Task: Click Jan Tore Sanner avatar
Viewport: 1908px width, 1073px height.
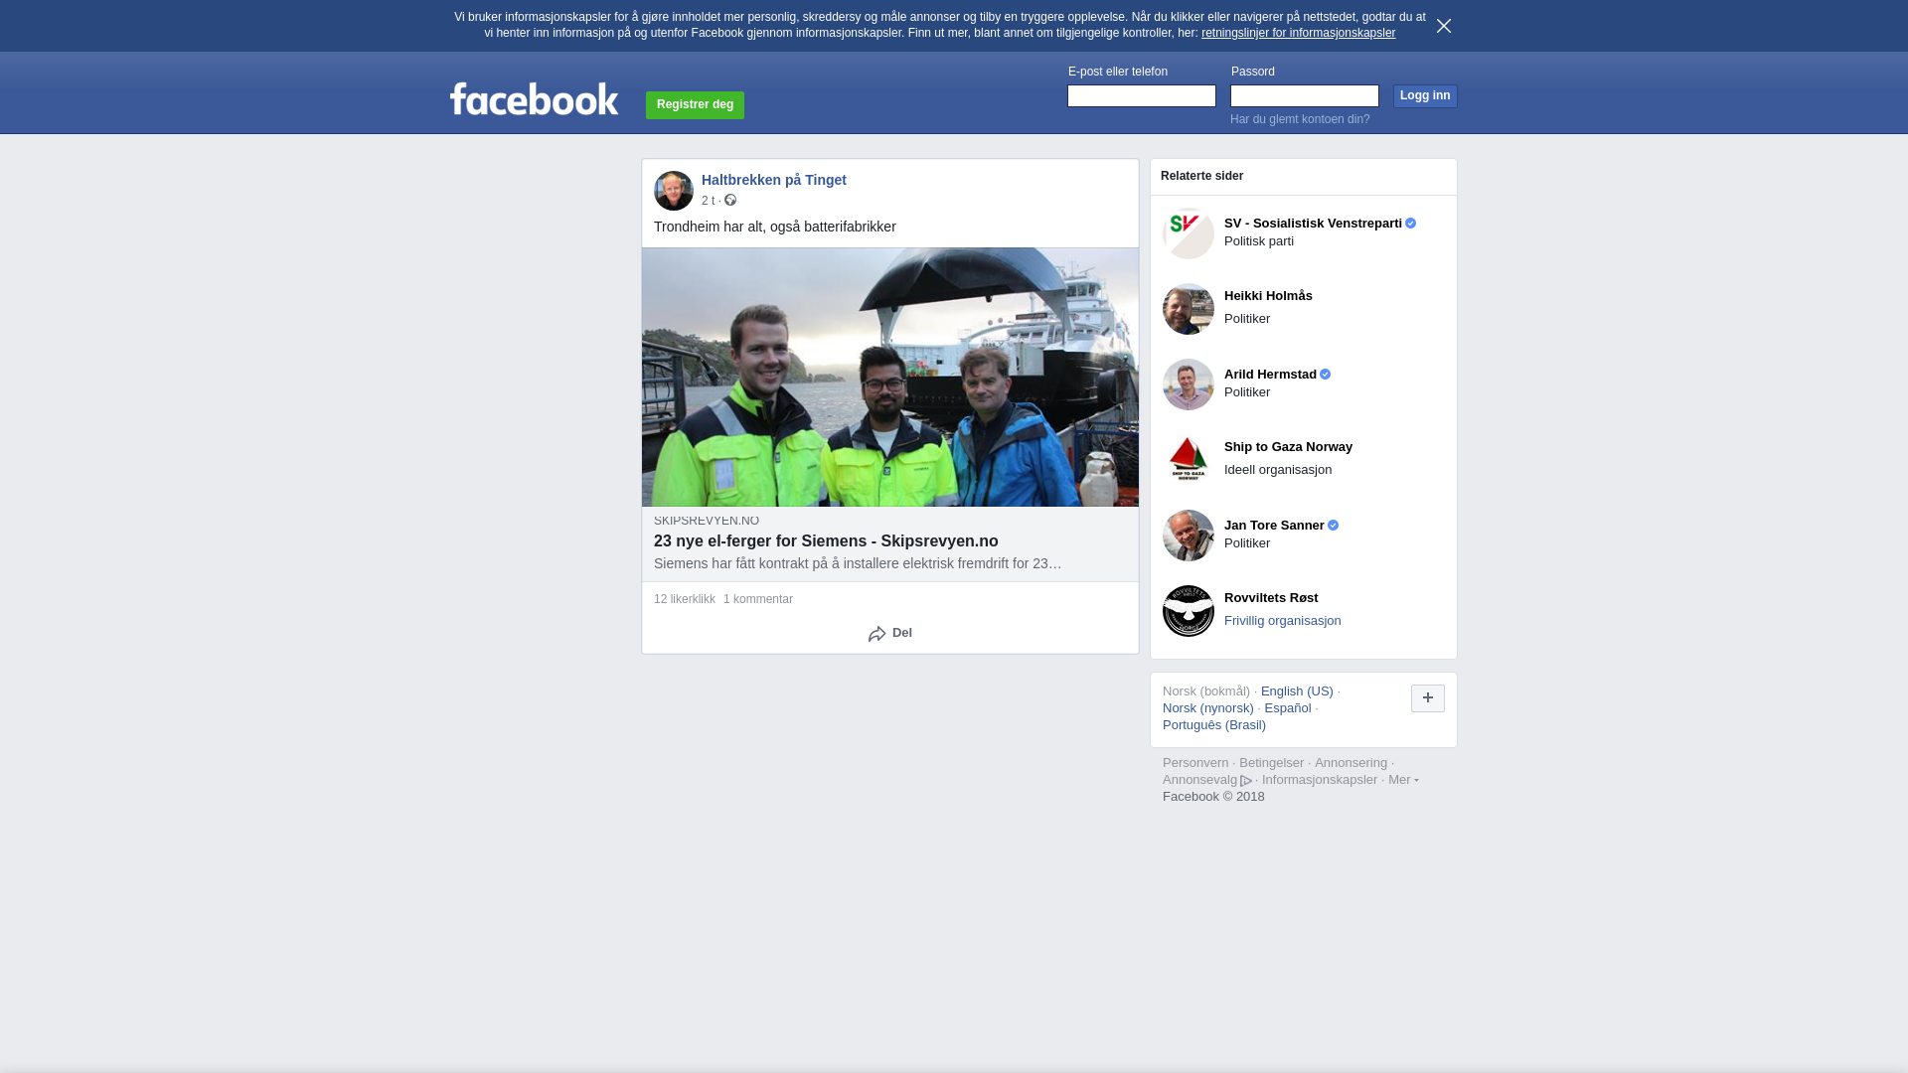Action: point(1189,536)
